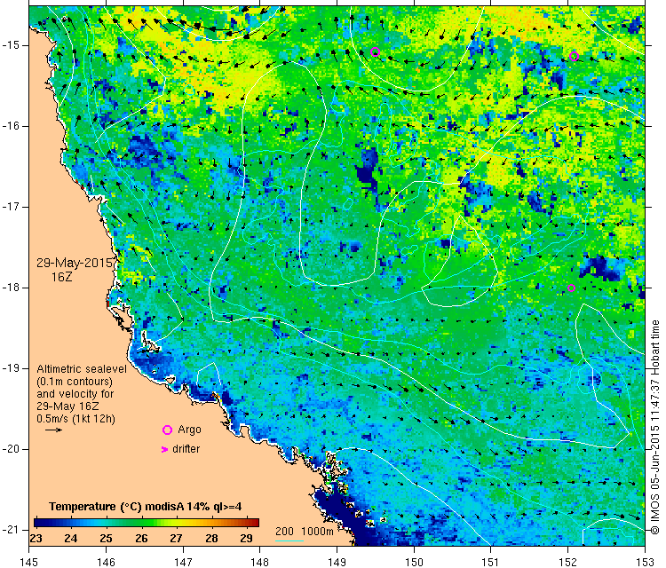The image size is (666, 568).
Task: Click the longitude axis label 151
Action: [490, 562]
